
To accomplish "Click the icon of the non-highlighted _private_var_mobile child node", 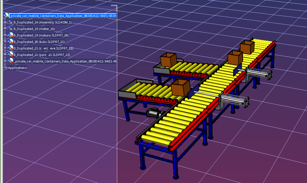I will pos(11,61).
